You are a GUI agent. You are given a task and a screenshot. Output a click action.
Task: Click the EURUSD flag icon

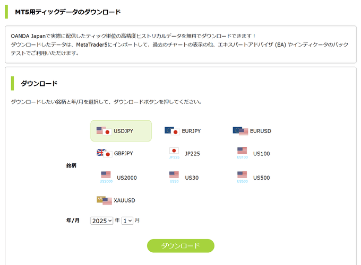tap(240, 131)
